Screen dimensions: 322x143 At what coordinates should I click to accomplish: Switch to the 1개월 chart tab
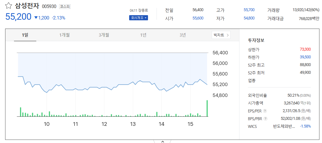click(x=65, y=35)
